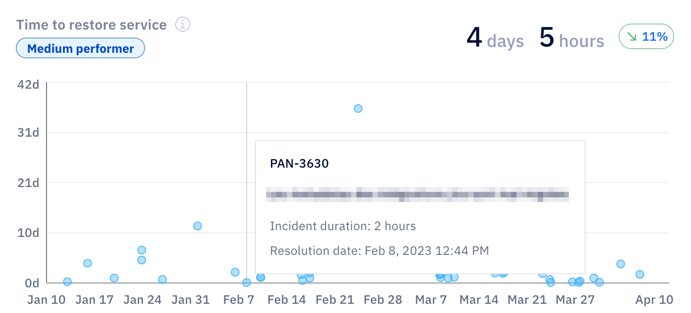691x313 pixels.
Task: Select the outlier data point above Feb 28
Action: pos(359,109)
